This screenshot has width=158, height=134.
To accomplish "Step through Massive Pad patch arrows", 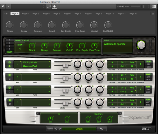I will click(49, 66).
